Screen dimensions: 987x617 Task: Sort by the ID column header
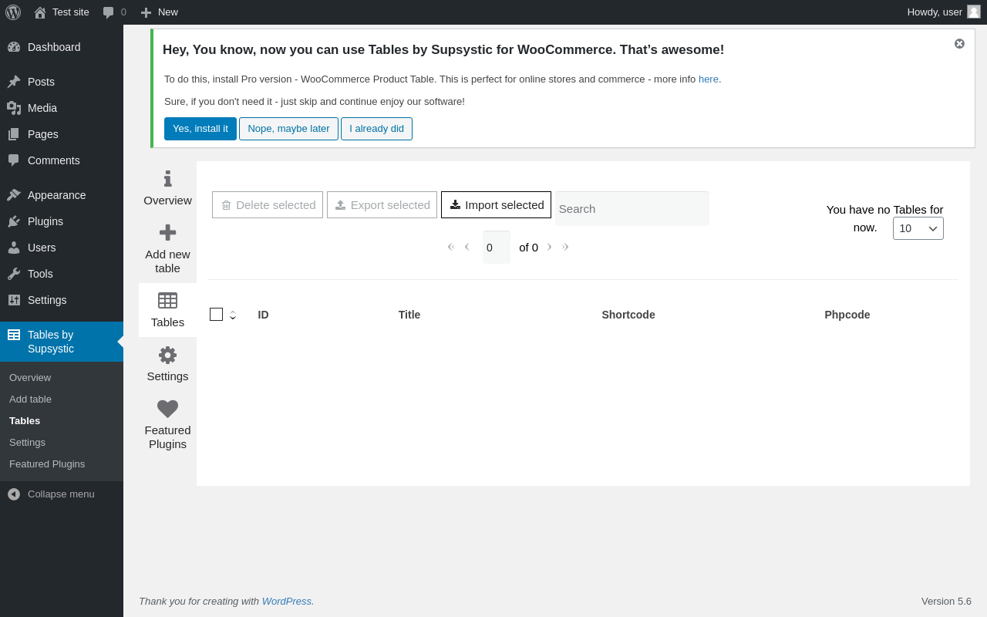pyautogui.click(x=264, y=315)
